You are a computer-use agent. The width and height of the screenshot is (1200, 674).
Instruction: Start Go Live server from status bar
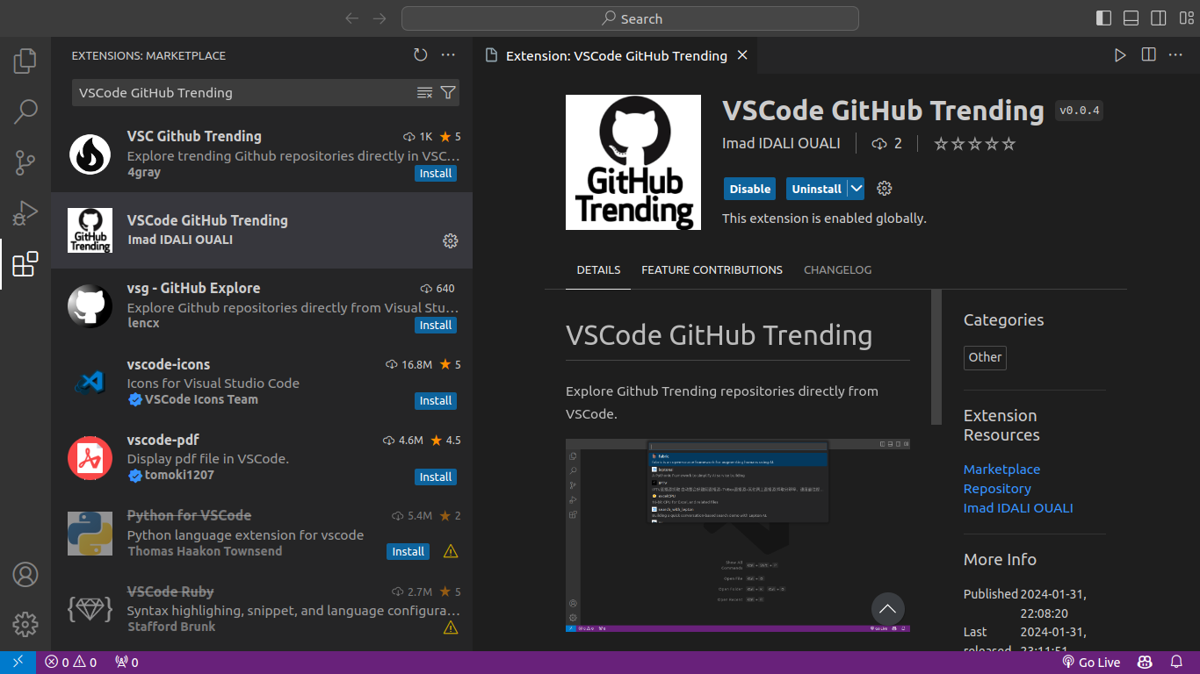point(1091,663)
